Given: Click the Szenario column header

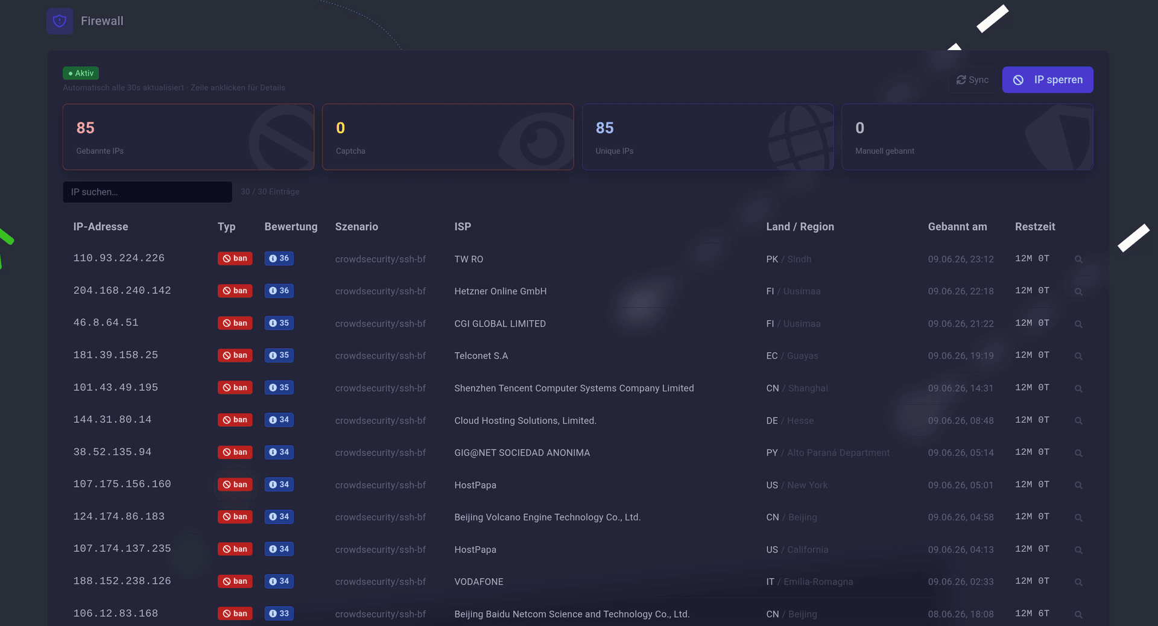Looking at the screenshot, I should click(356, 227).
